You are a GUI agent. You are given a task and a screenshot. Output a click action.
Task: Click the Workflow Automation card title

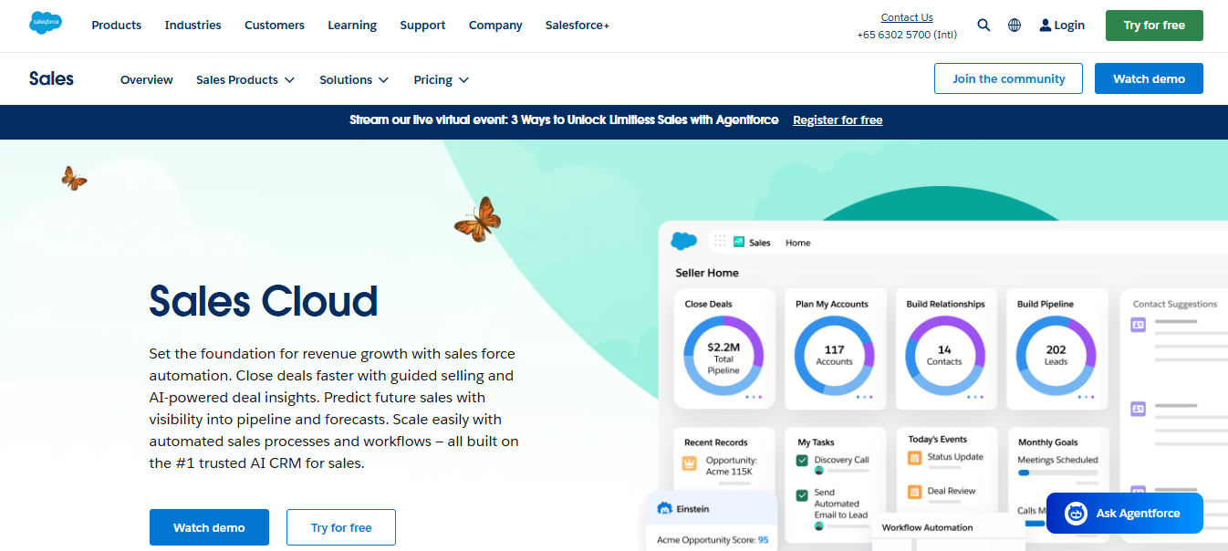point(927,527)
